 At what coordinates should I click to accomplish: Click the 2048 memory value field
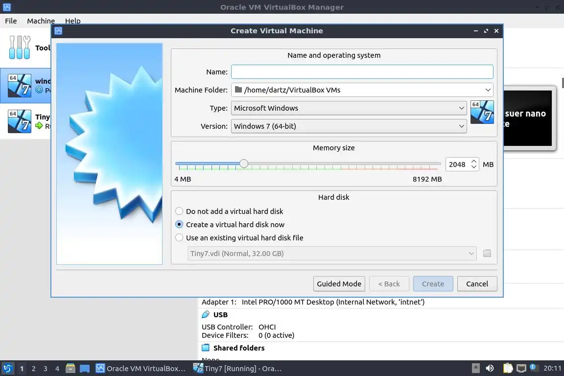coord(457,164)
